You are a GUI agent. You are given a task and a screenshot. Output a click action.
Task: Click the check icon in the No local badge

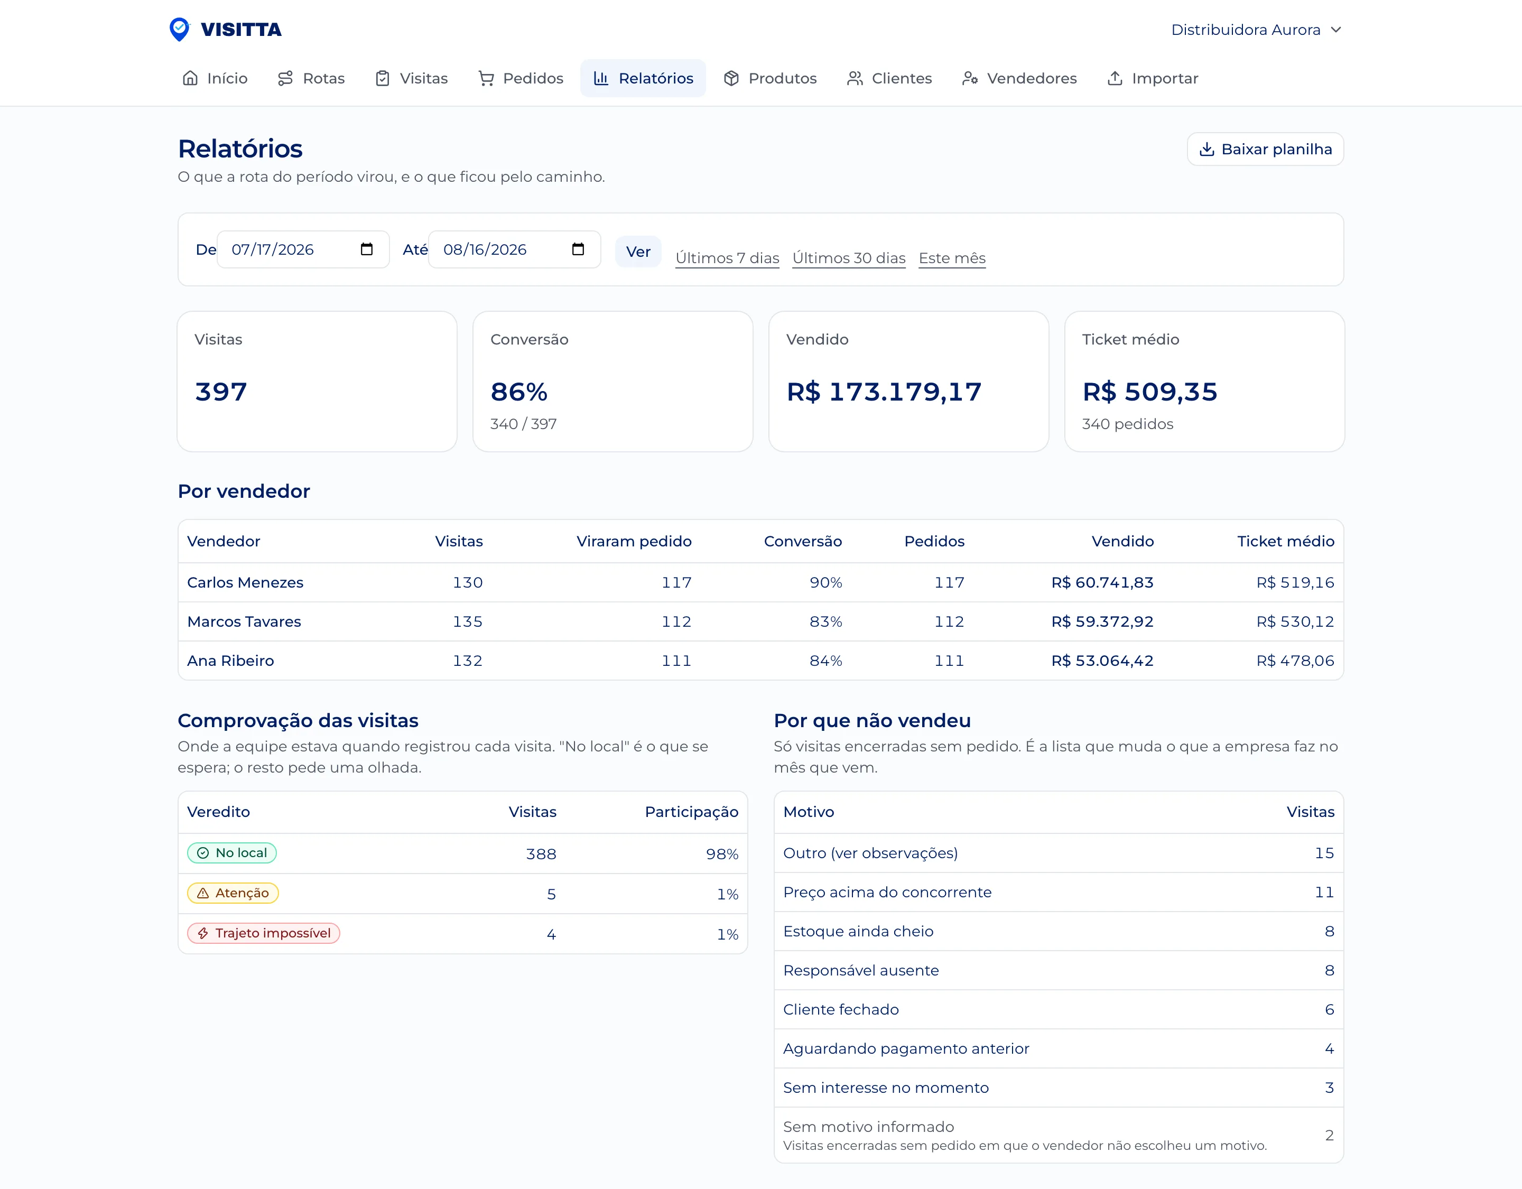pyautogui.click(x=203, y=853)
